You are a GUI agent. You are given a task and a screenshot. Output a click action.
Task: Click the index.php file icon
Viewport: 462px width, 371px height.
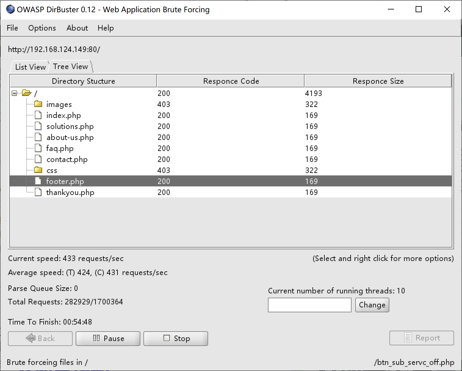(x=38, y=115)
